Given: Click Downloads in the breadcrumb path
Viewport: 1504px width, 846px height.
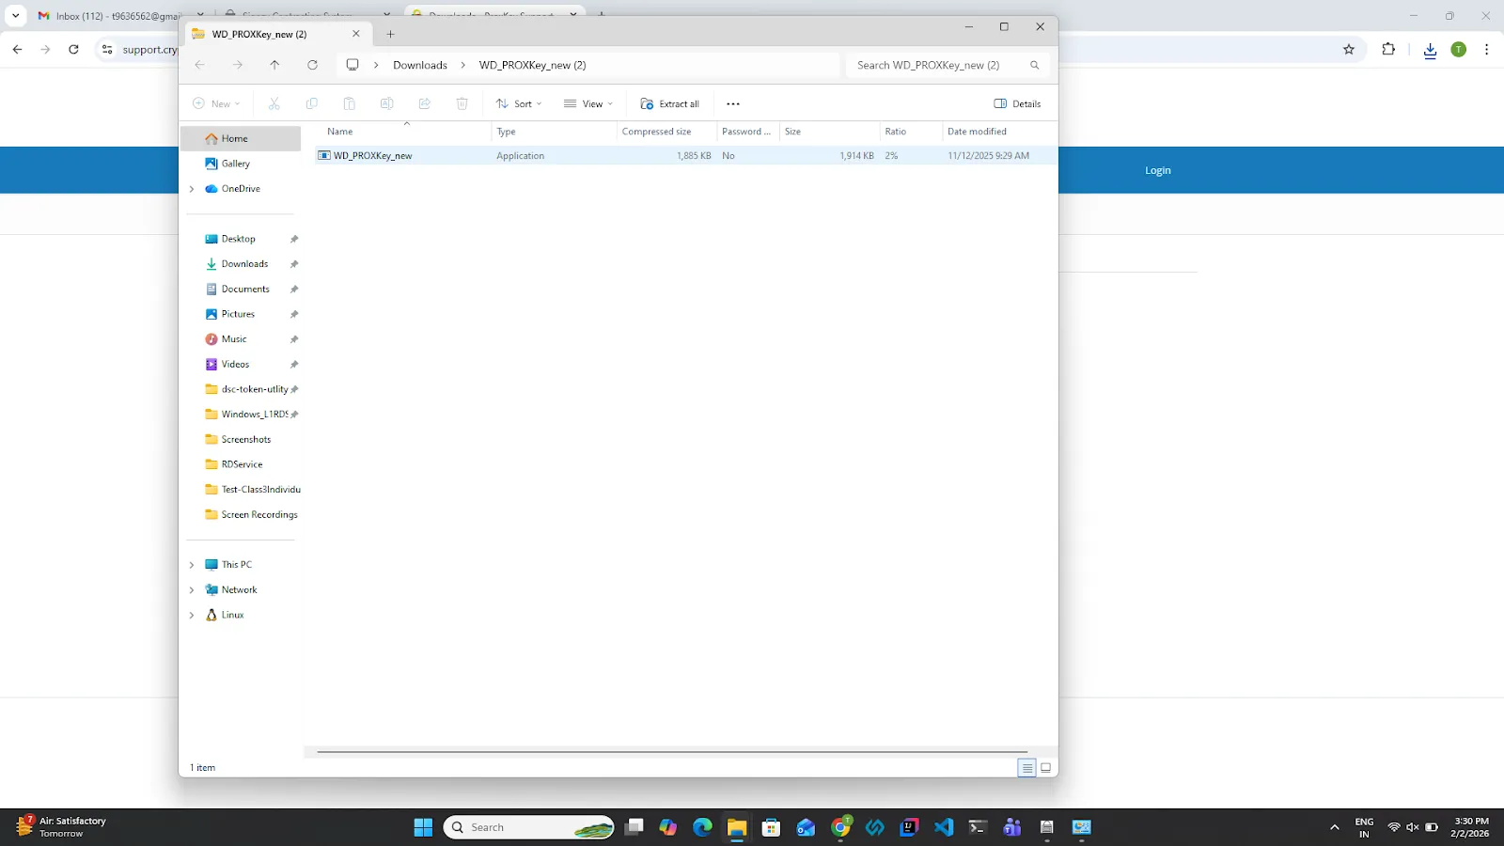Looking at the screenshot, I should [x=420, y=65].
